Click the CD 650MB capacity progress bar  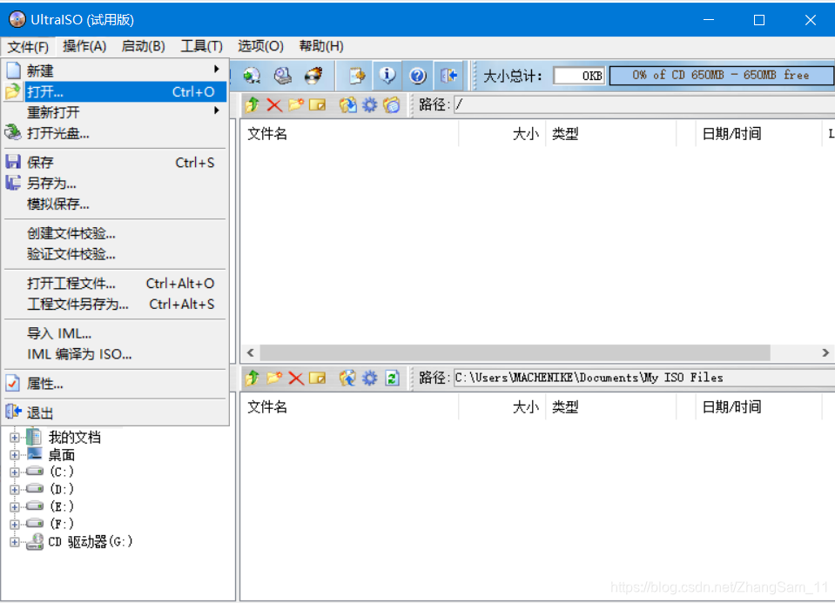[722, 75]
